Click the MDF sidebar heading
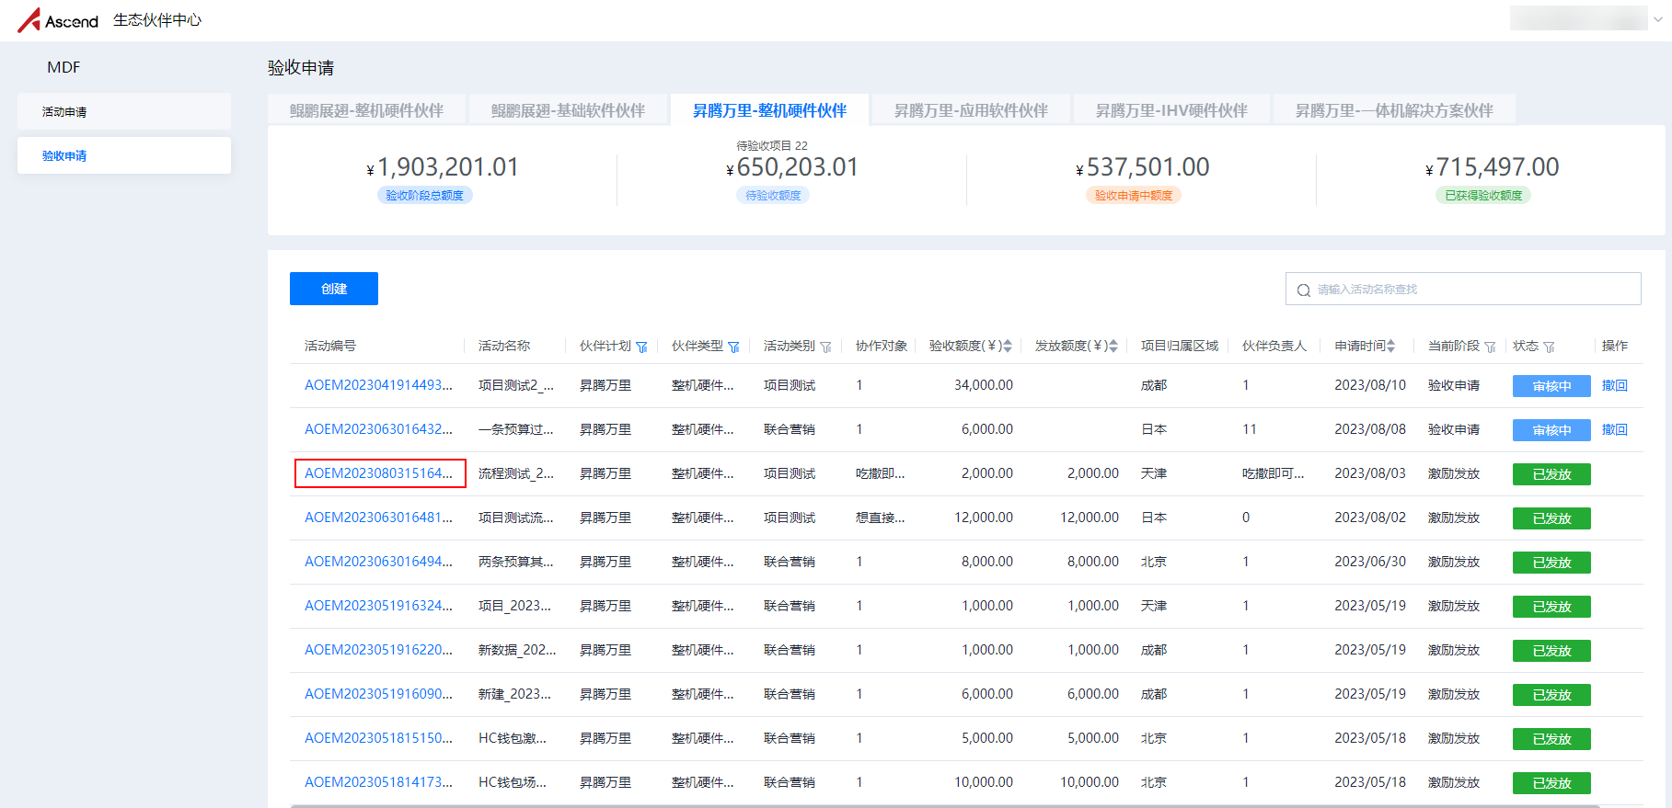The height and width of the screenshot is (808, 1672). click(x=63, y=67)
